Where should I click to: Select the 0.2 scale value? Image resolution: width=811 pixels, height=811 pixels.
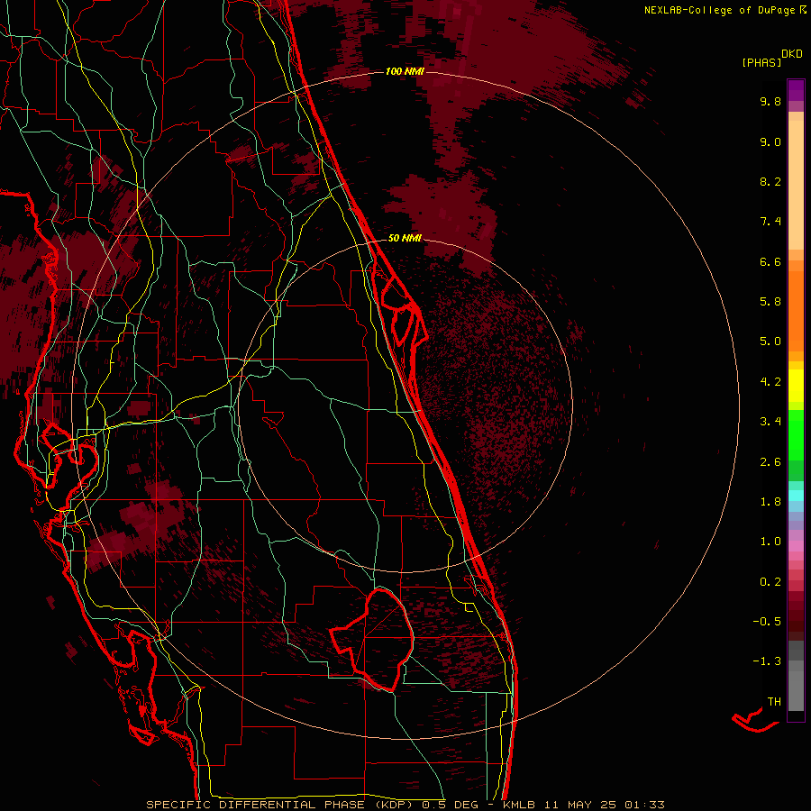pos(770,582)
